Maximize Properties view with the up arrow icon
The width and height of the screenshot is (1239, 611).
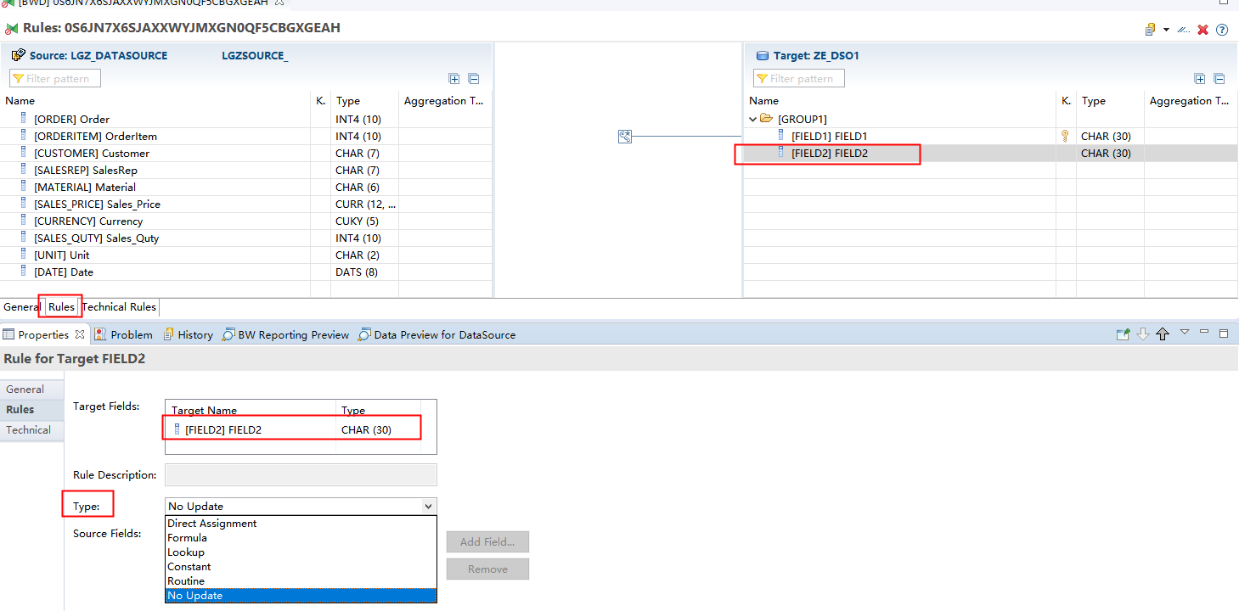click(1163, 334)
